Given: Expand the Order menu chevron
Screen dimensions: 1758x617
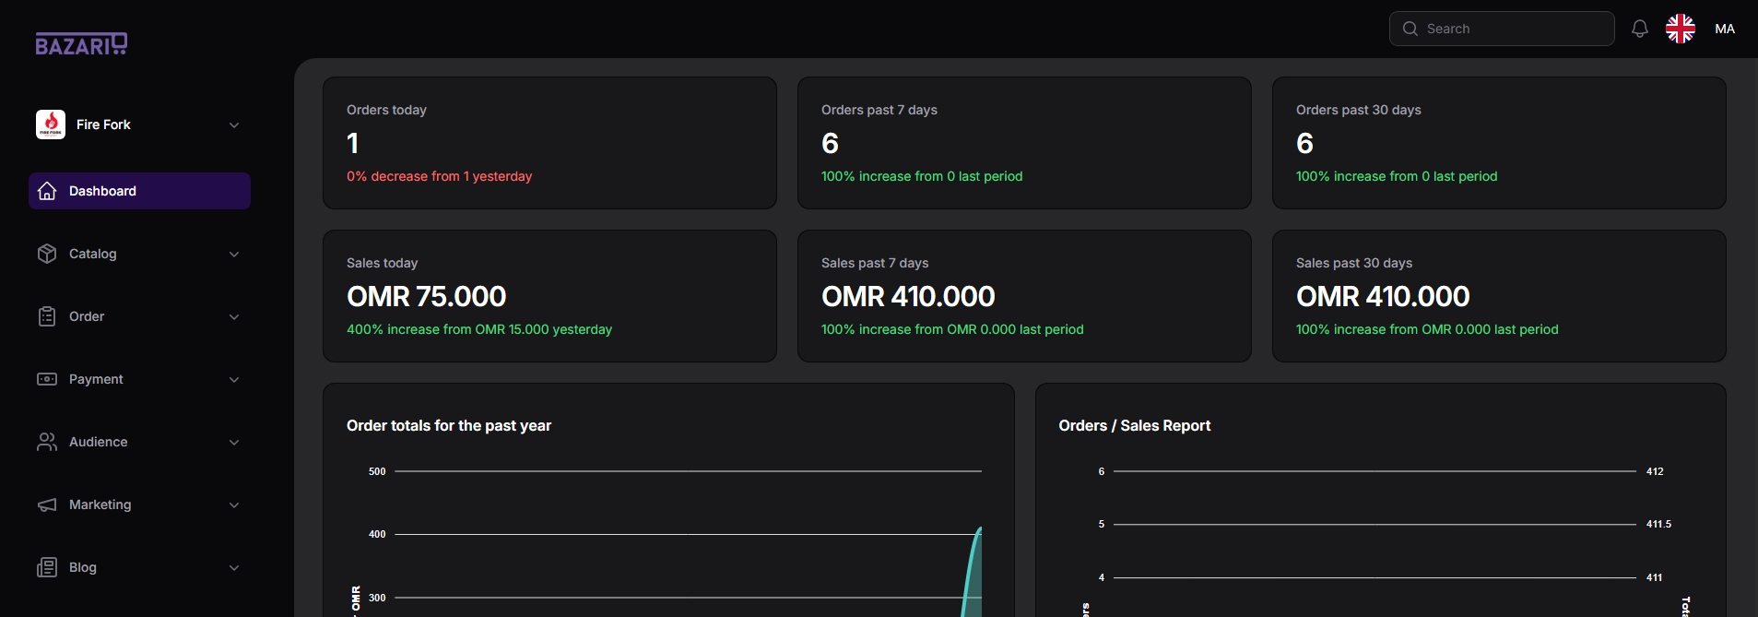Looking at the screenshot, I should [234, 316].
